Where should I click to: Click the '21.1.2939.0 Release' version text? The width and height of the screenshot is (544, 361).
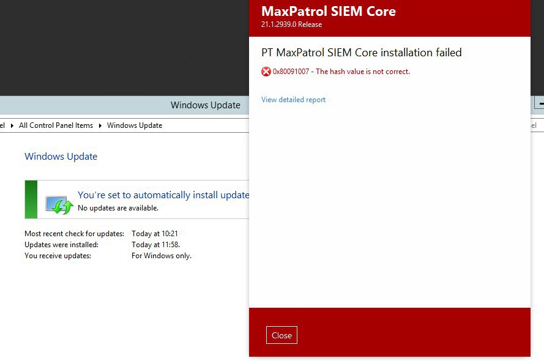291,24
